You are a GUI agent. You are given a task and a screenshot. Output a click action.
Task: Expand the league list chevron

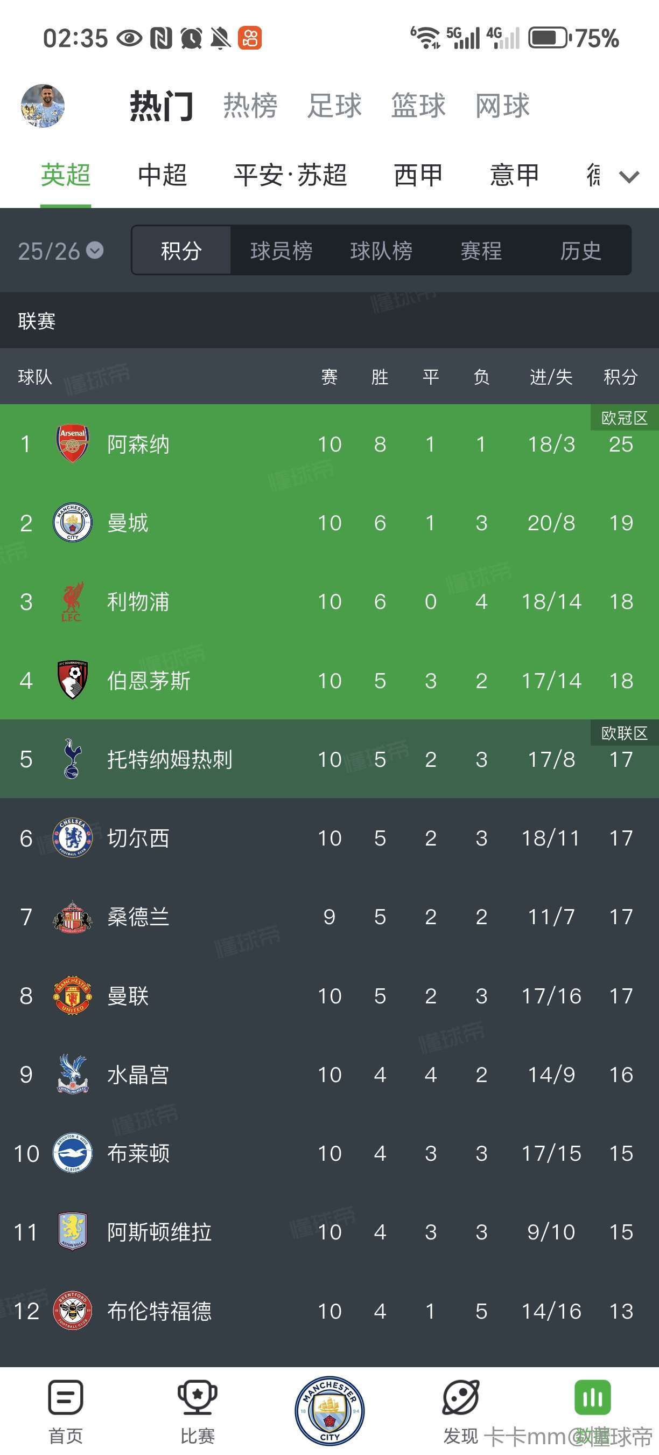tap(629, 177)
